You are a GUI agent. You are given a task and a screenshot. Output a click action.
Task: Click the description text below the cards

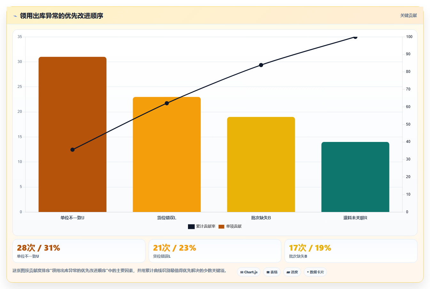click(120, 270)
